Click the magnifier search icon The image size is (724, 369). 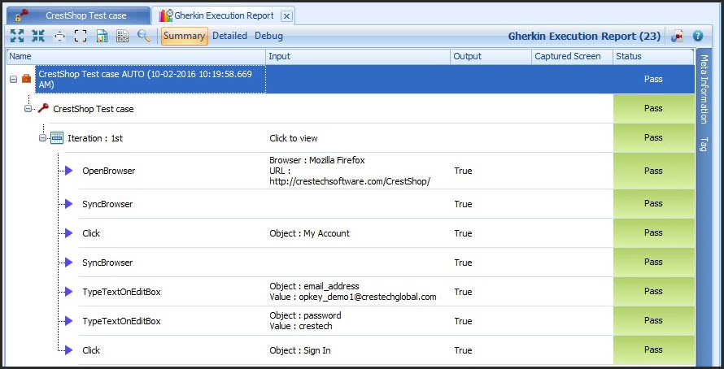(144, 36)
